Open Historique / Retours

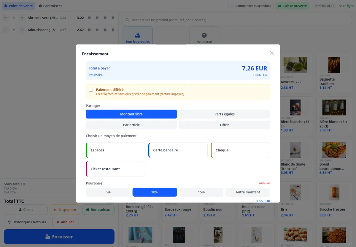pyautogui.click(x=27, y=222)
